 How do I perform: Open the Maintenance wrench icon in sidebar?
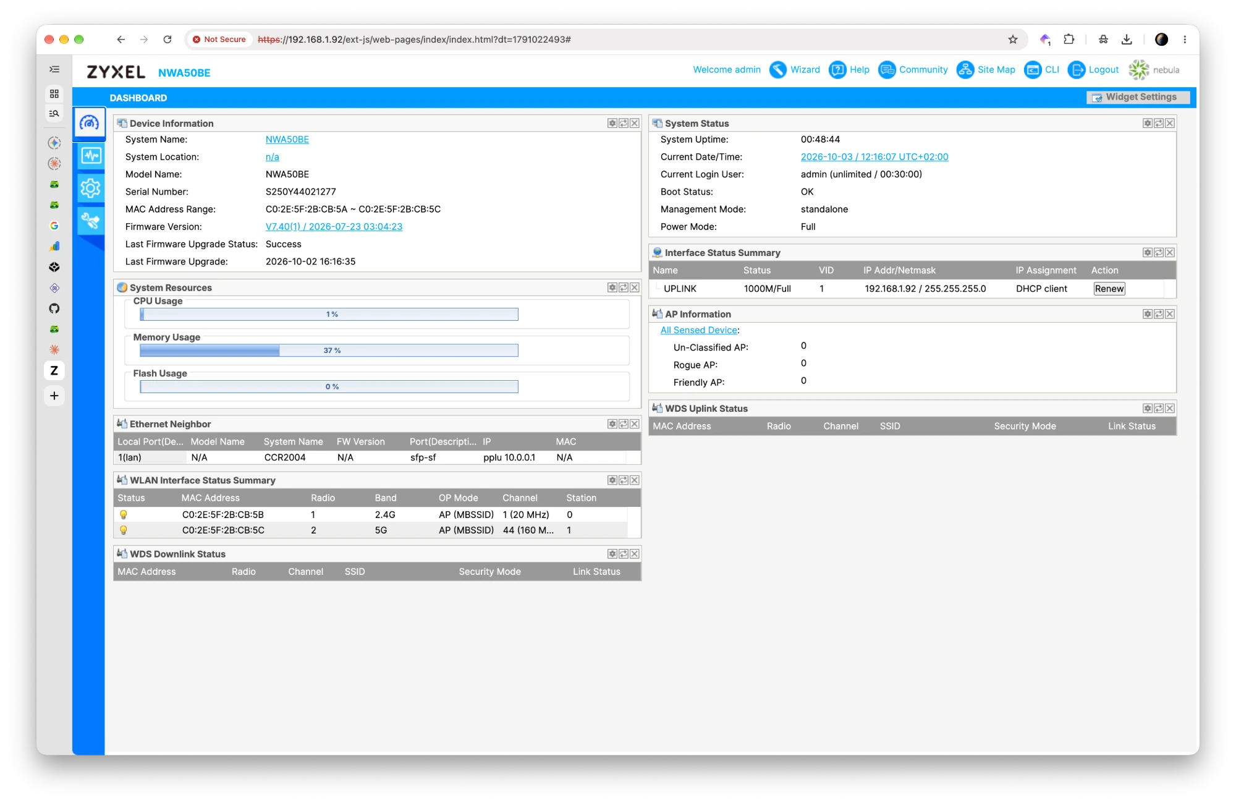tap(90, 221)
